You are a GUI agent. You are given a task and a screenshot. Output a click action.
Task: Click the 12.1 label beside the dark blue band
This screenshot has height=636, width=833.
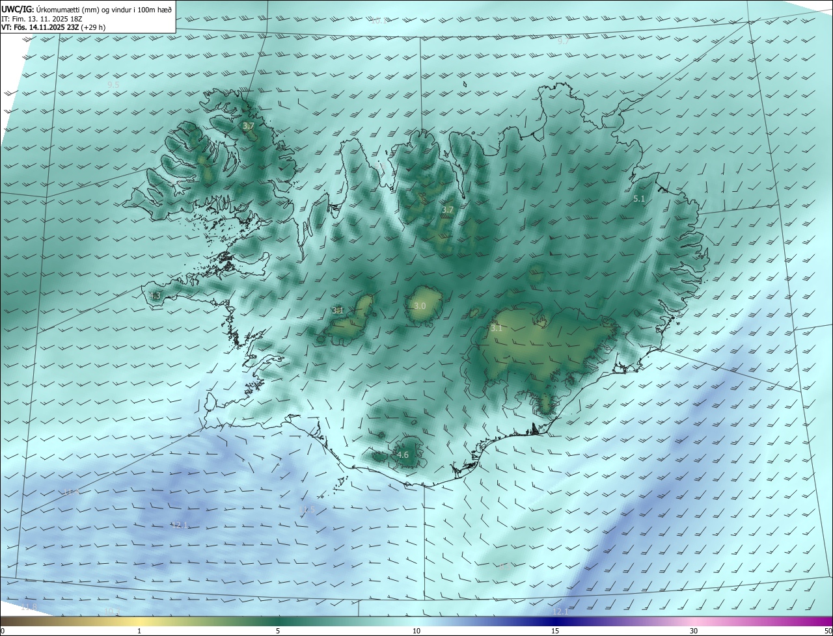tap(560, 611)
